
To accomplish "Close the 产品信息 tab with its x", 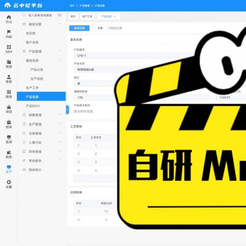I will click(115, 16).
